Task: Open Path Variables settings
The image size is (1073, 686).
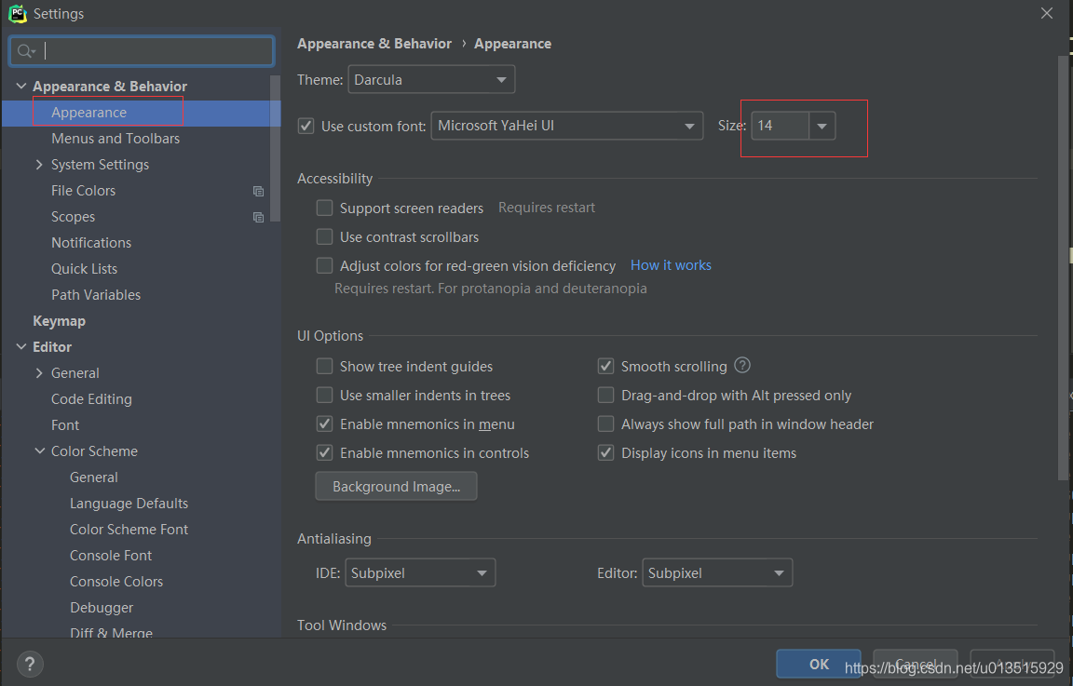Action: pyautogui.click(x=96, y=295)
